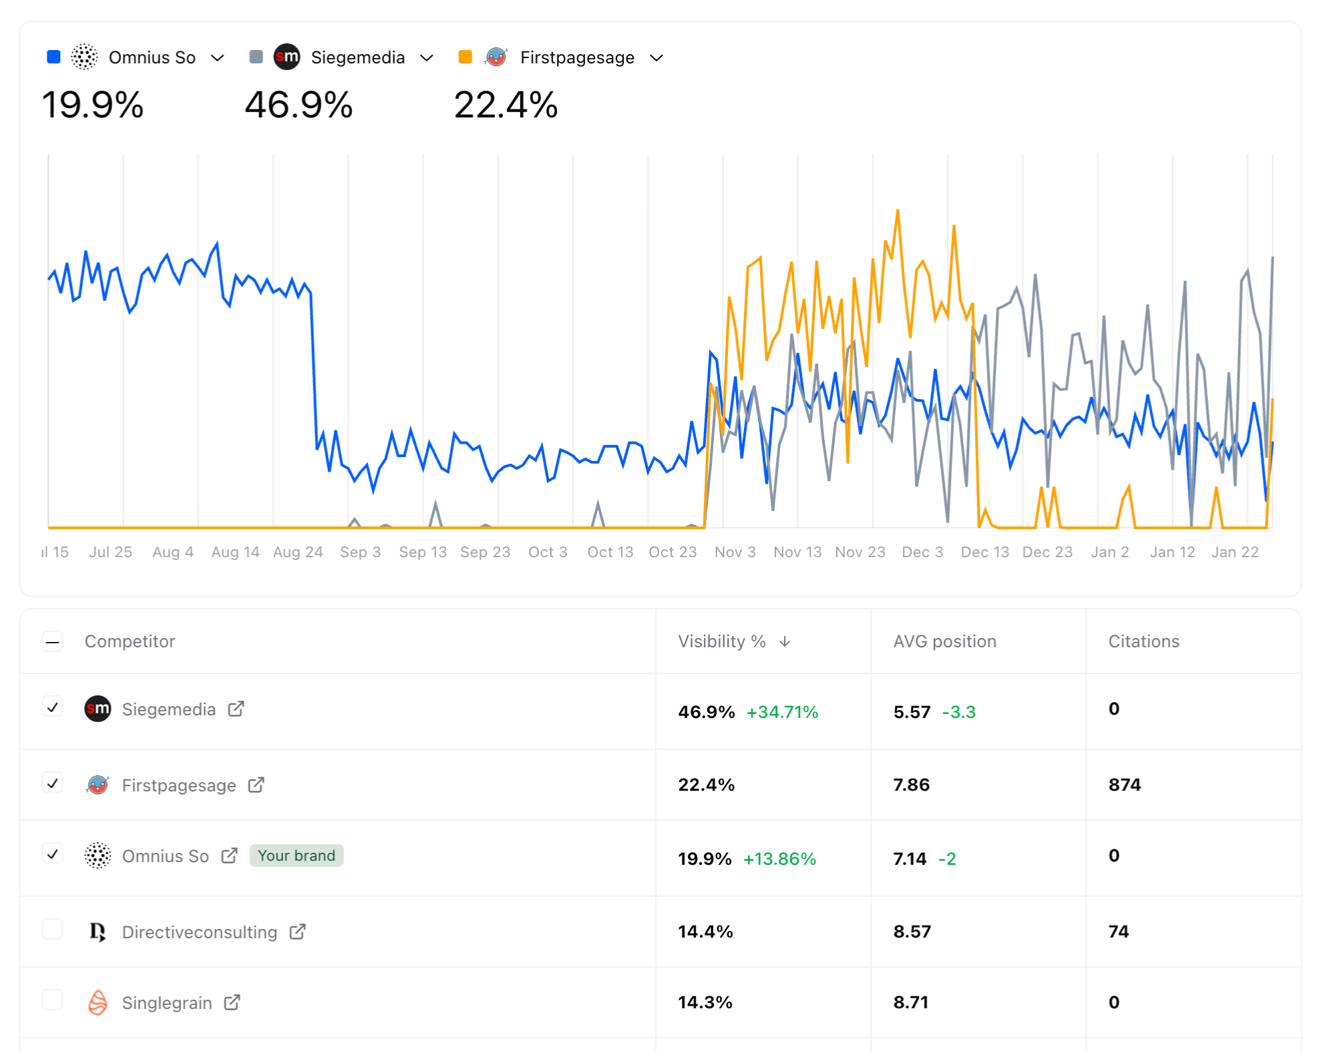Open the Firstpagesage legend dropdown

[656, 57]
